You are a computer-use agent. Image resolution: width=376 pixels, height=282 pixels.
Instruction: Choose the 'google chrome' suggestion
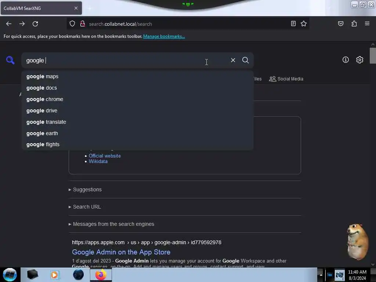pos(137,99)
